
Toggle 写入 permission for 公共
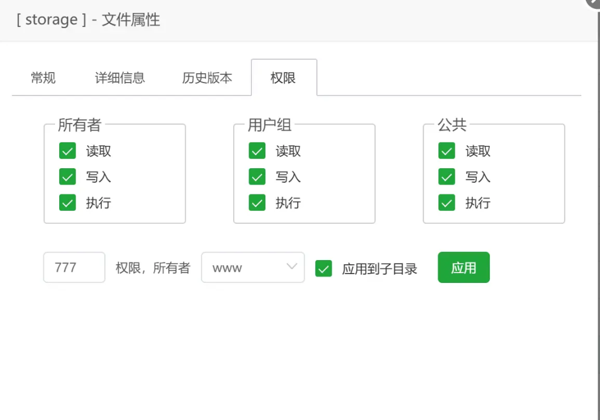[x=447, y=177]
